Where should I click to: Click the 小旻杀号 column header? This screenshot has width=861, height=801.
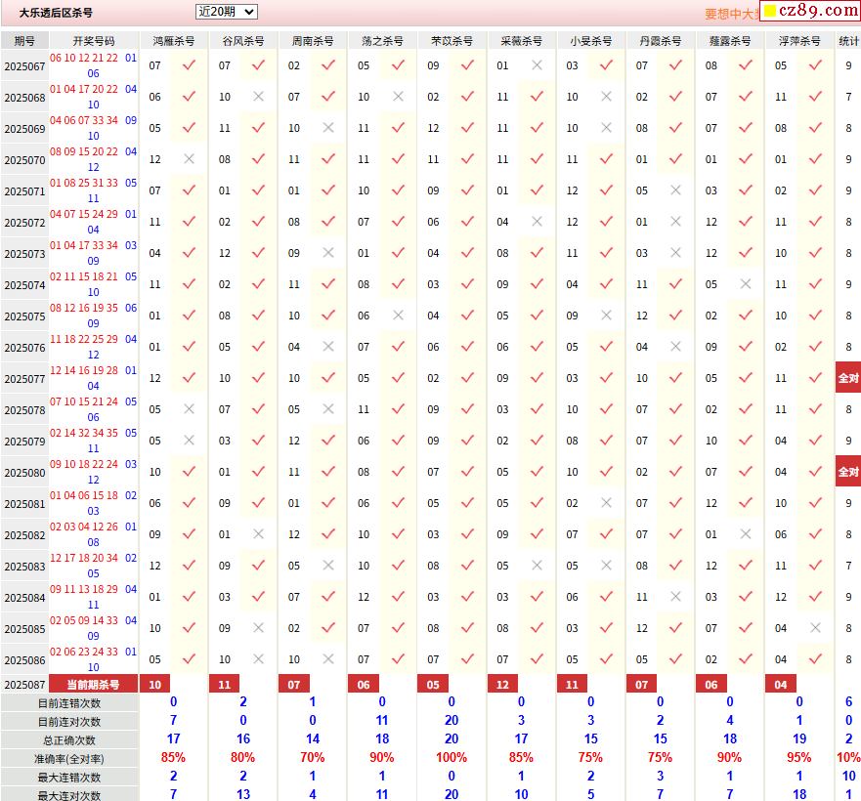[x=590, y=41]
